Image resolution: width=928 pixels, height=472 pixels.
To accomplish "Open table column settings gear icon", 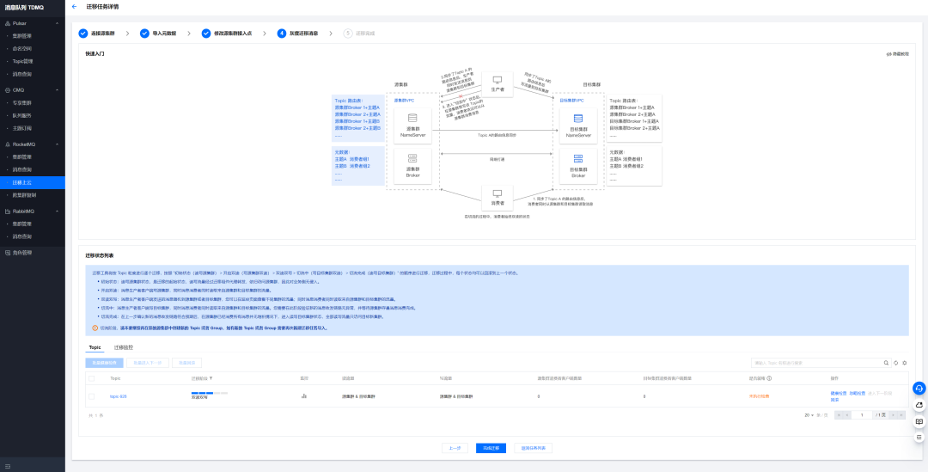I will pyautogui.click(x=904, y=363).
